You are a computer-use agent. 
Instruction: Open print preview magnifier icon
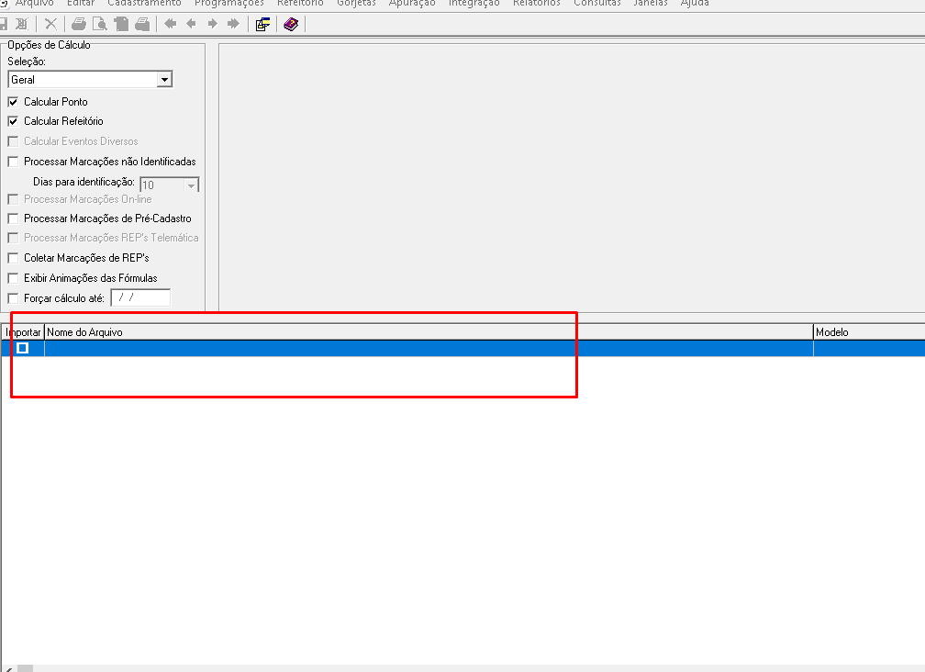coord(99,24)
